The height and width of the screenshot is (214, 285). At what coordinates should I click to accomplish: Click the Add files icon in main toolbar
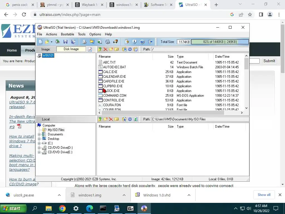(127, 42)
